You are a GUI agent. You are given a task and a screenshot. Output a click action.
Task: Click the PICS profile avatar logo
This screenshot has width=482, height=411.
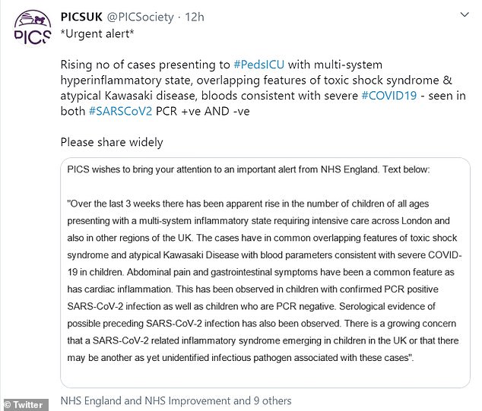pyautogui.click(x=30, y=30)
